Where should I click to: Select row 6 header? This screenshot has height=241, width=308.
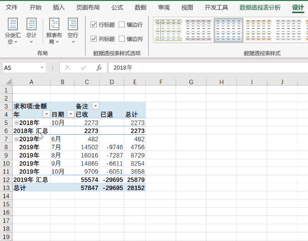click(6, 131)
